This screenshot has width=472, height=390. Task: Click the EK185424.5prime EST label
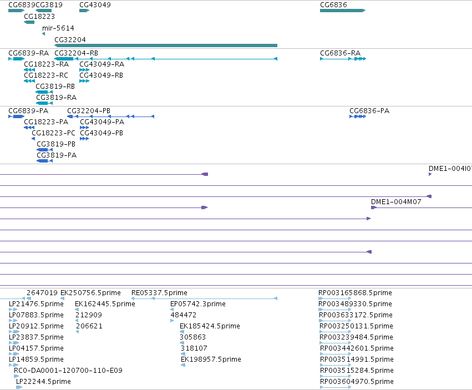[210, 326]
